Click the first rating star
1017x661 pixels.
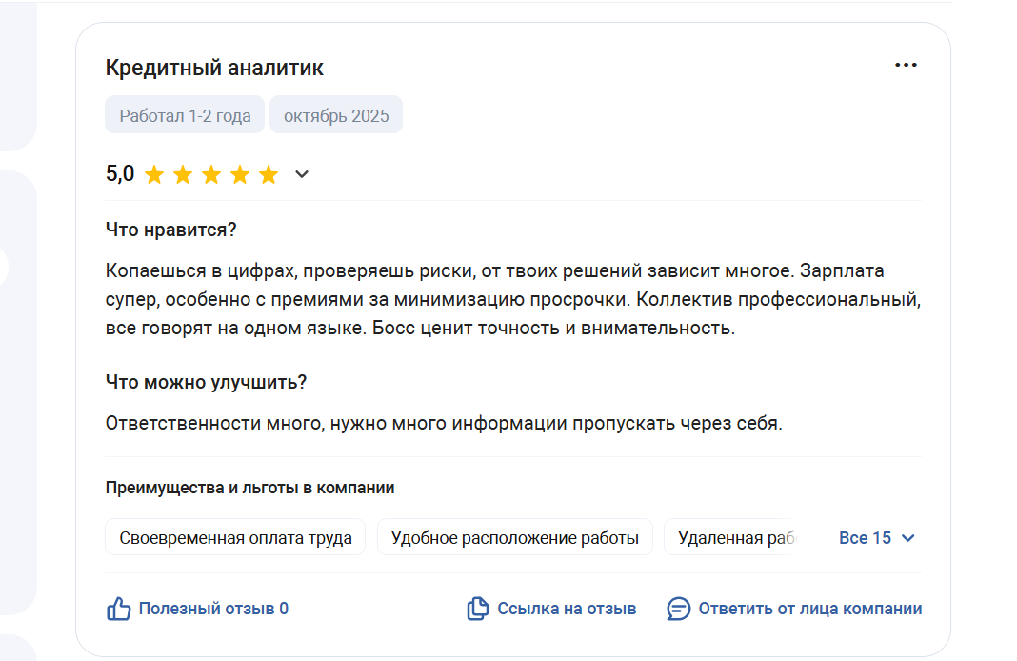154,174
